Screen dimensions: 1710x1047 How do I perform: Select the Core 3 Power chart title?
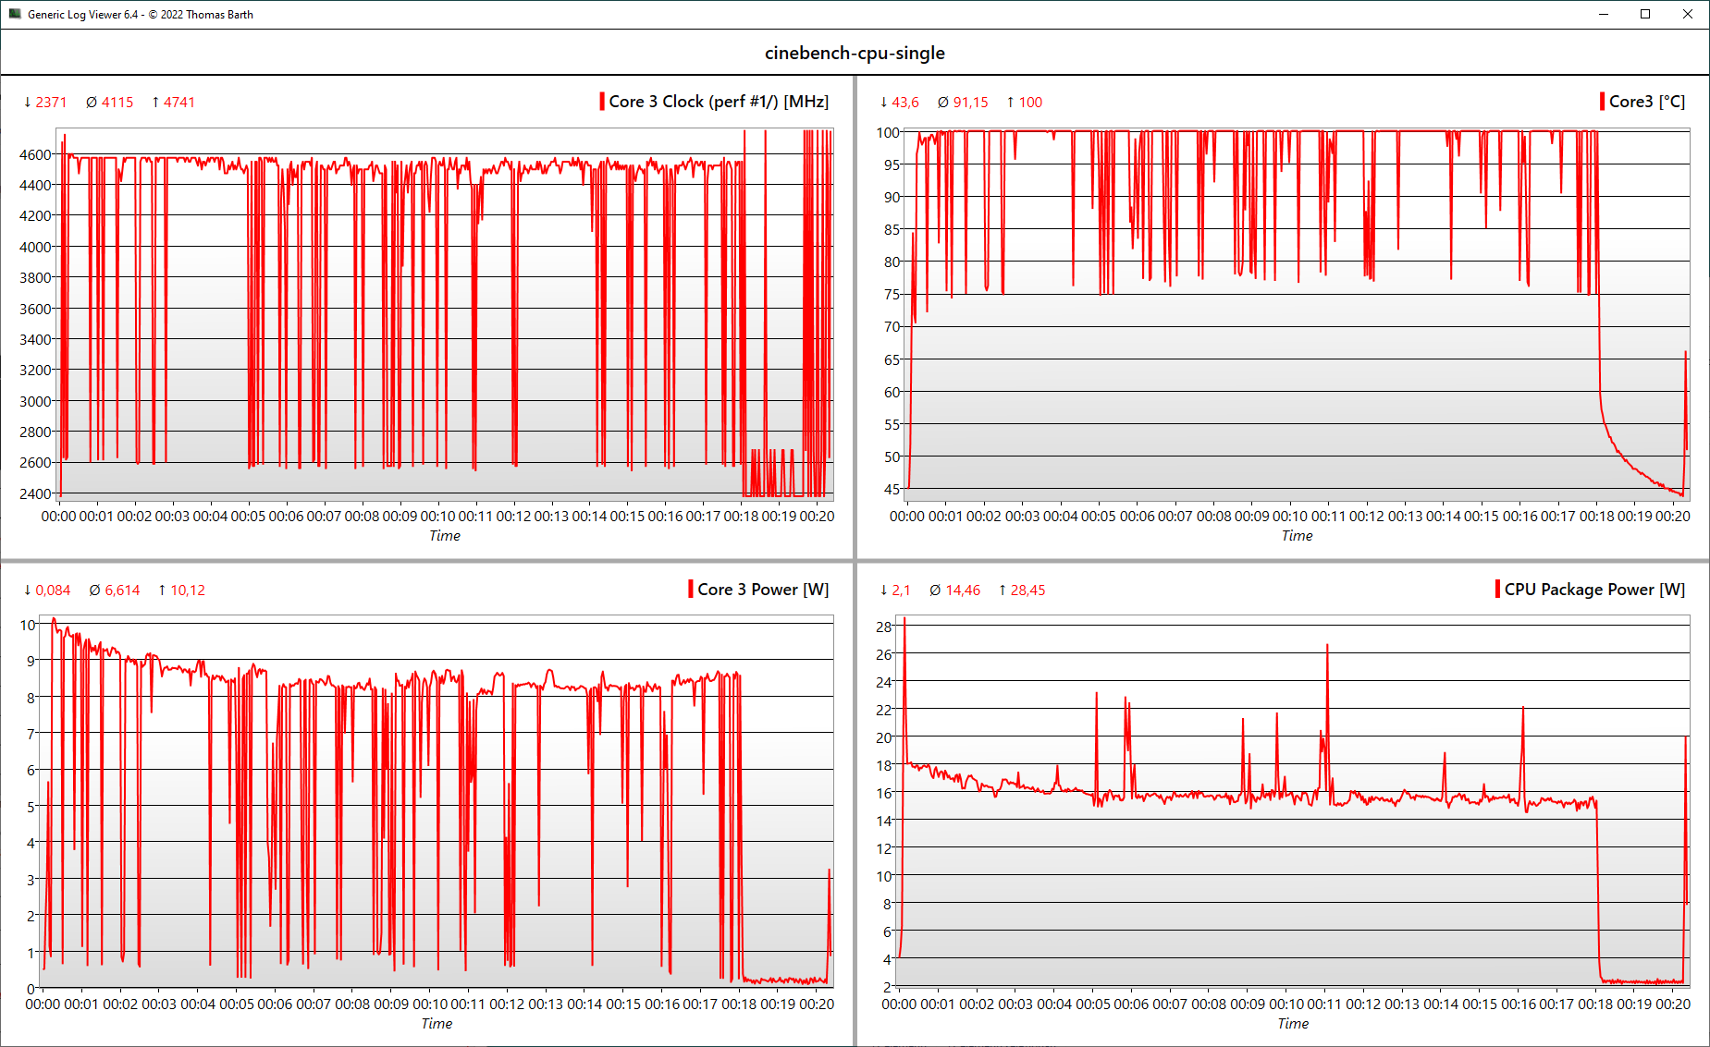coord(763,589)
